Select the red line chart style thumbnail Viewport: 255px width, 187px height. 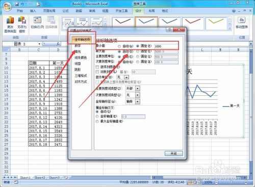[x=193, y=23]
